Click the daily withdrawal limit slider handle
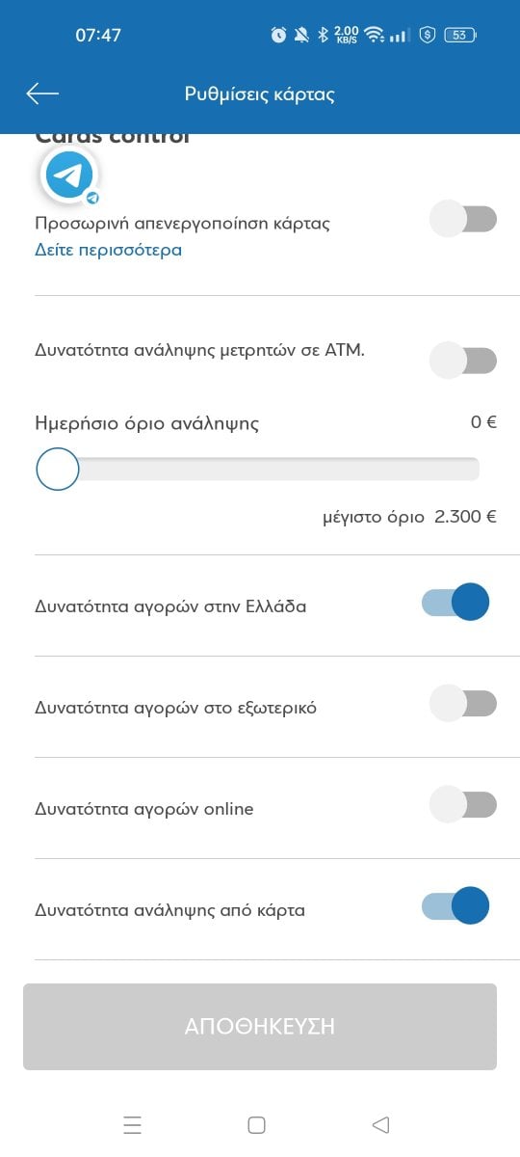The image size is (520, 1157). click(x=58, y=469)
